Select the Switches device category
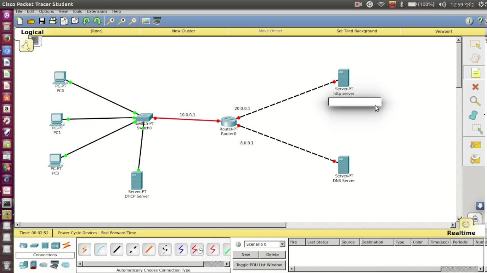Image resolution: width=487 pixels, height=273 pixels. click(34, 245)
